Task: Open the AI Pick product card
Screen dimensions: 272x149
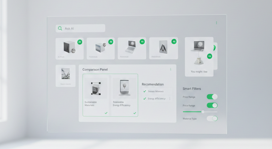Action: tap(69, 48)
